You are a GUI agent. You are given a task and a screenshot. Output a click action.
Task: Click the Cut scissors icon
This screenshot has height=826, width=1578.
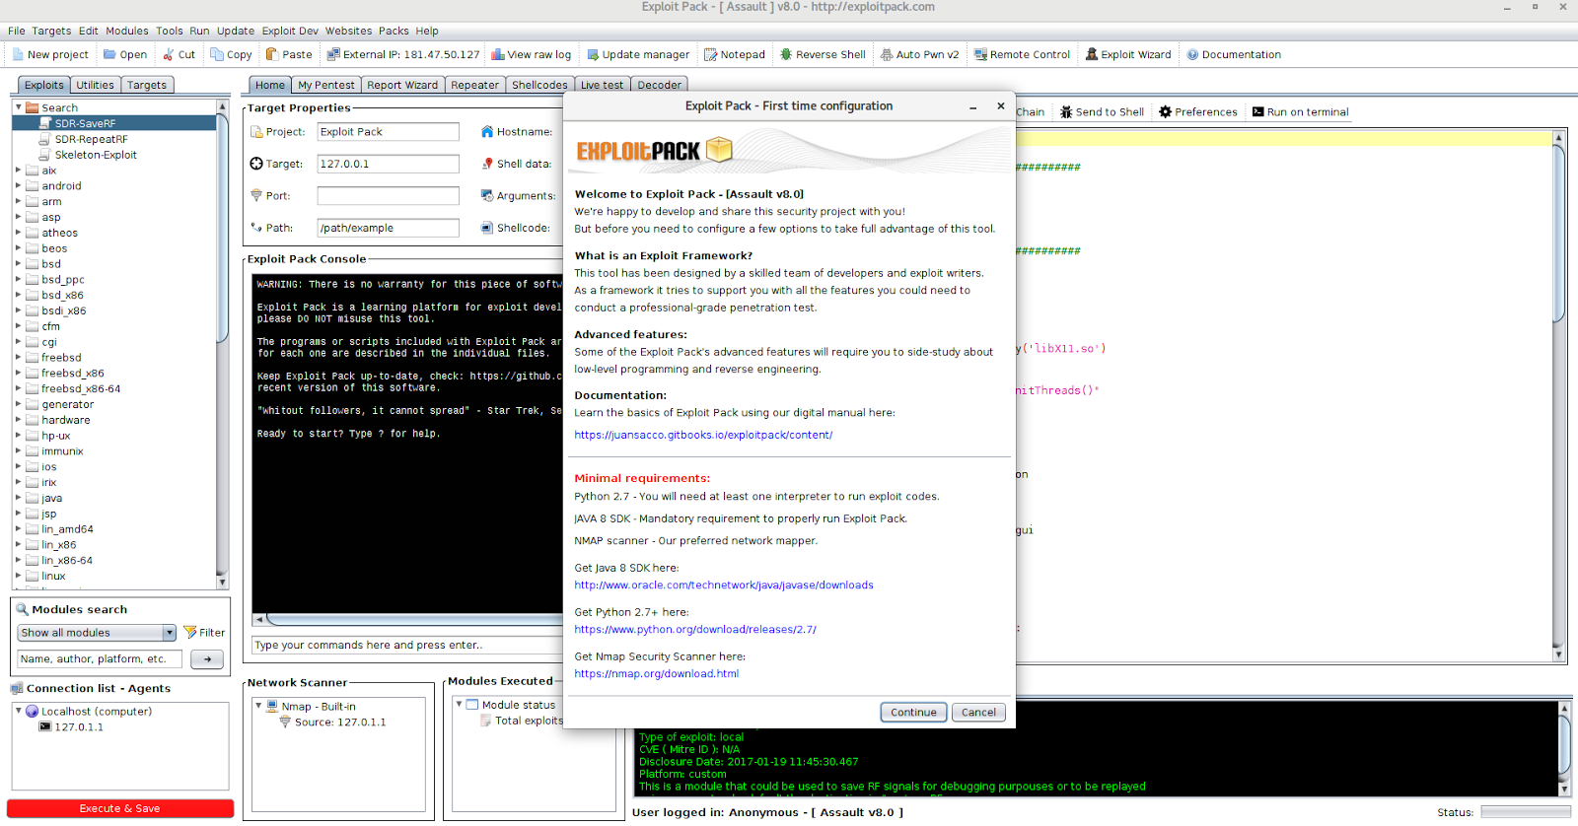pyautogui.click(x=169, y=54)
